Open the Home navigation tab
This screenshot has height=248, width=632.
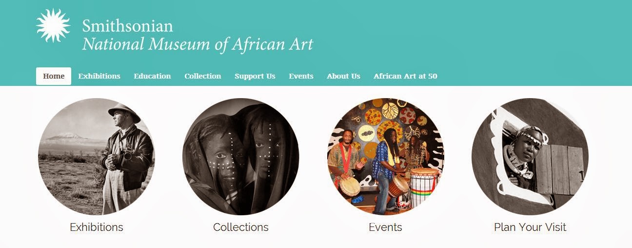coord(54,76)
